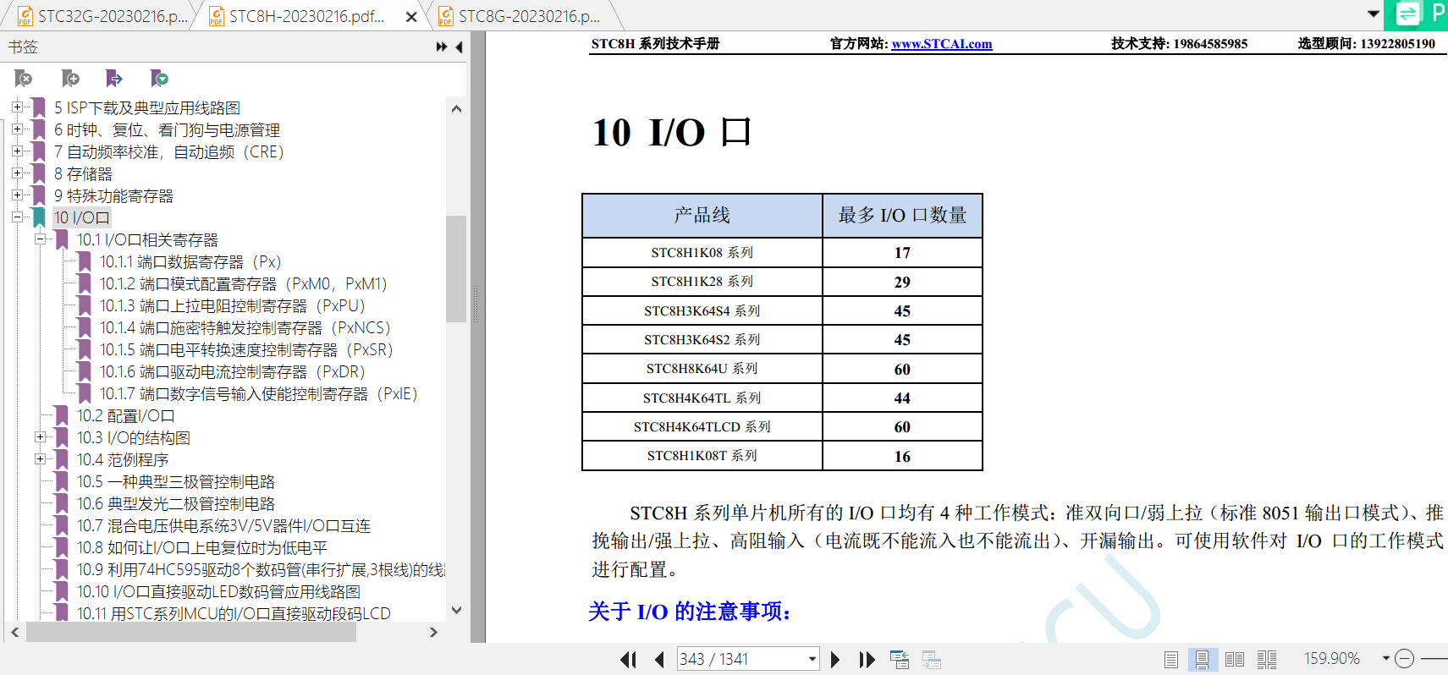This screenshot has width=1448, height=675.
Task: Switch to the STC32G-20230216 PDF tab
Action: (x=102, y=16)
